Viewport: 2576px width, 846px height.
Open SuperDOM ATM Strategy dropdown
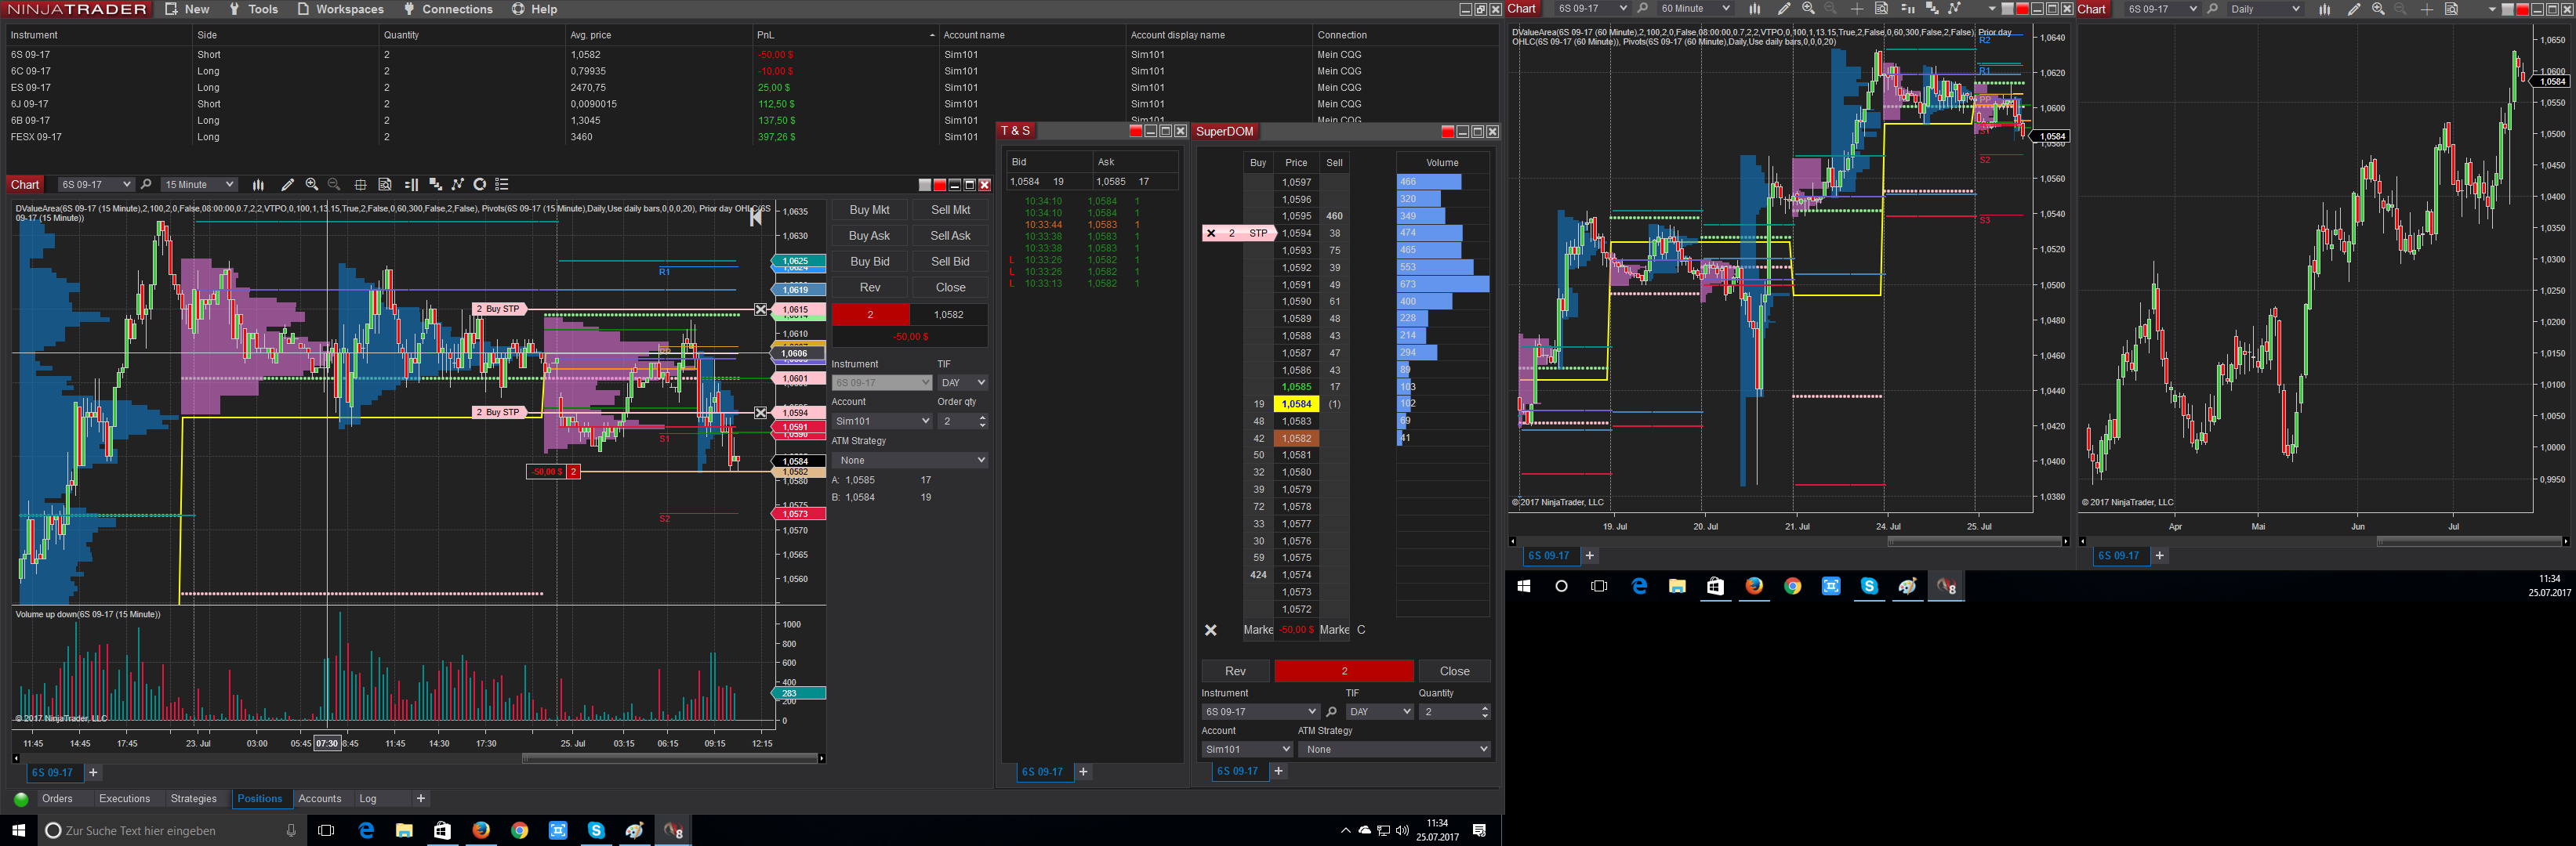pyautogui.click(x=1395, y=749)
